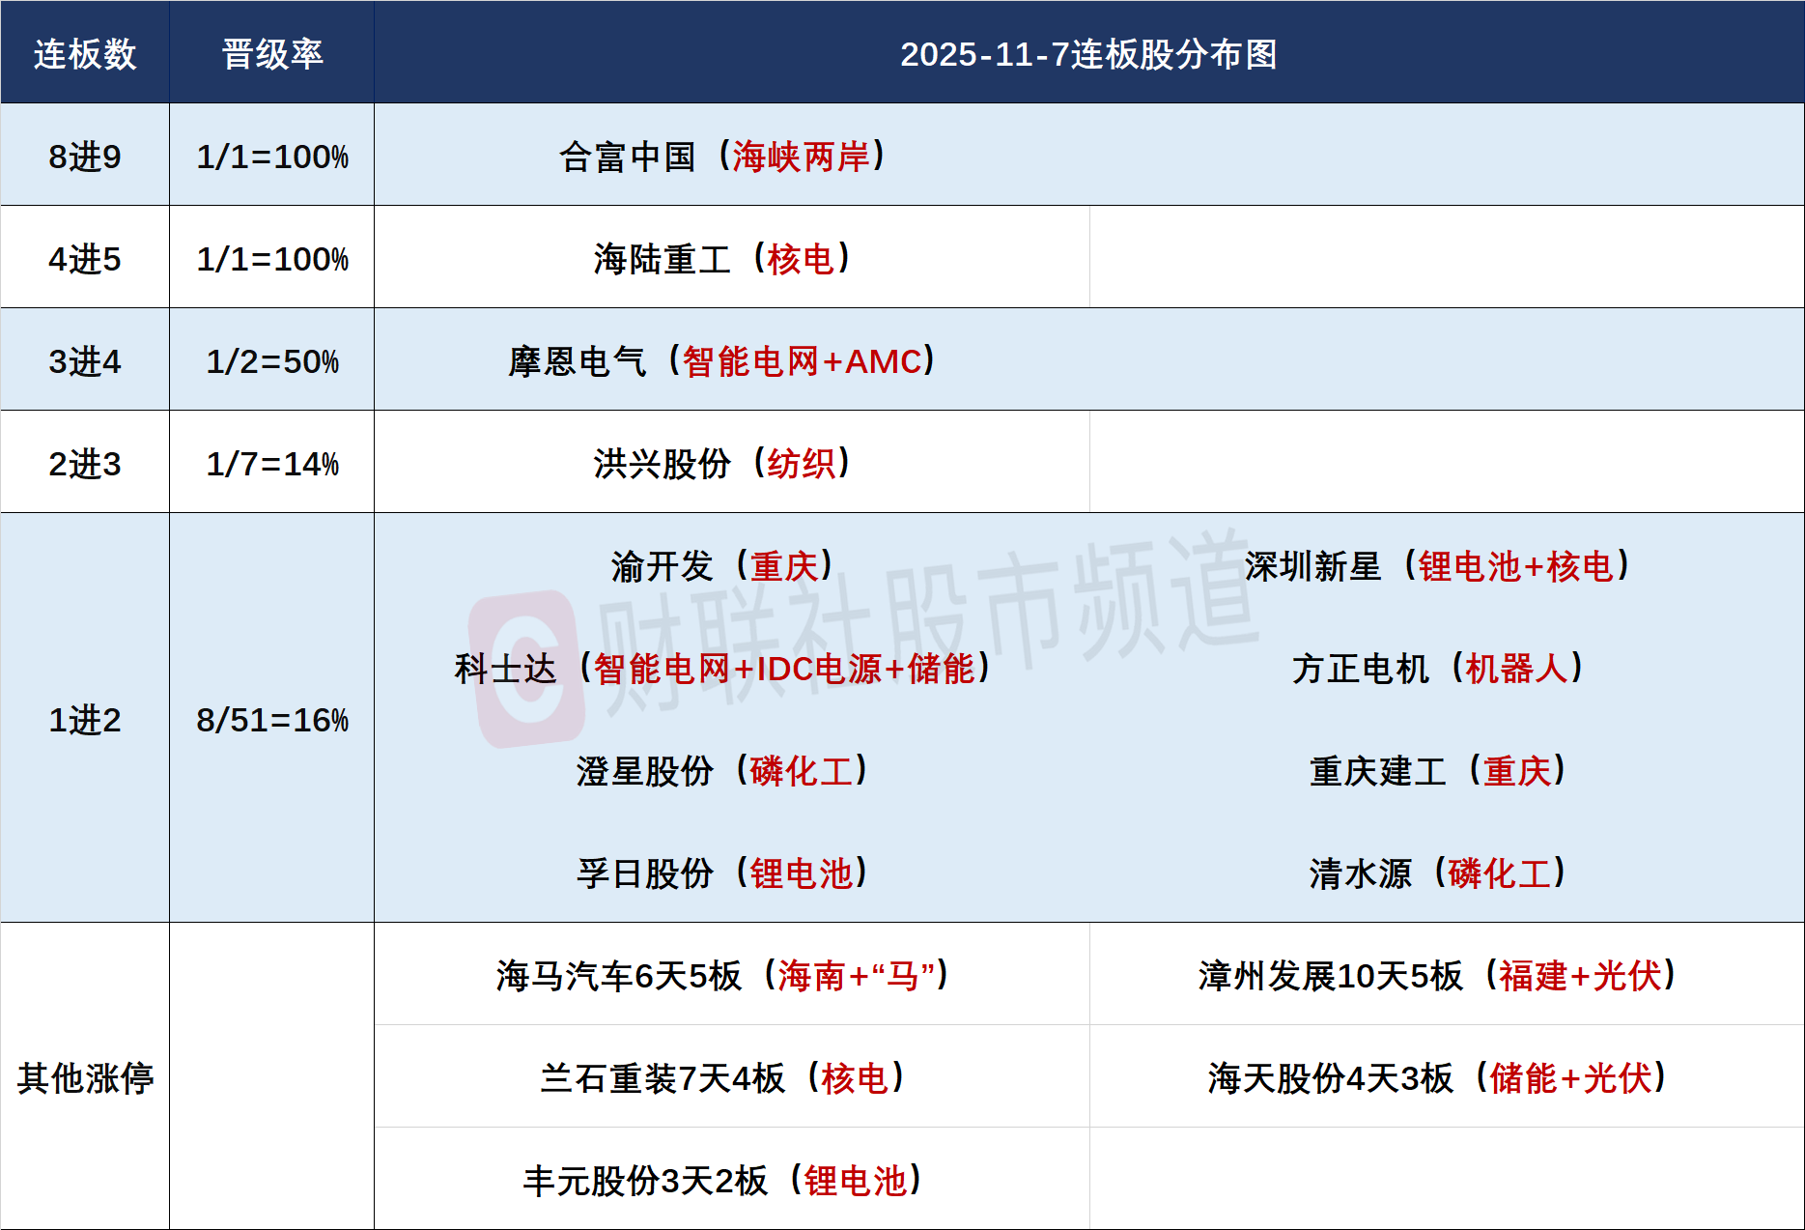Click the entry "丰元股份3天2板"

tap(645, 1180)
